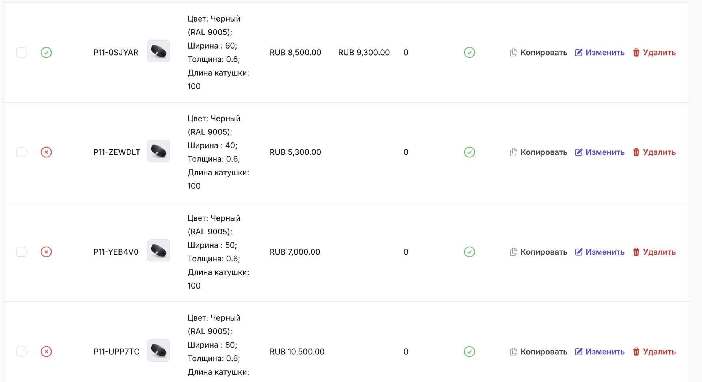Click red cross status icon for P11-YEB4V0
This screenshot has height=382, width=702.
click(46, 252)
